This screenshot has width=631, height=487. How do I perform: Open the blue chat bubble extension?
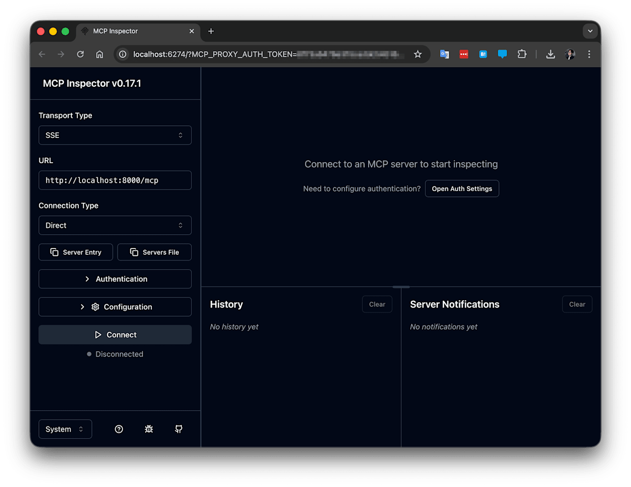click(x=502, y=54)
